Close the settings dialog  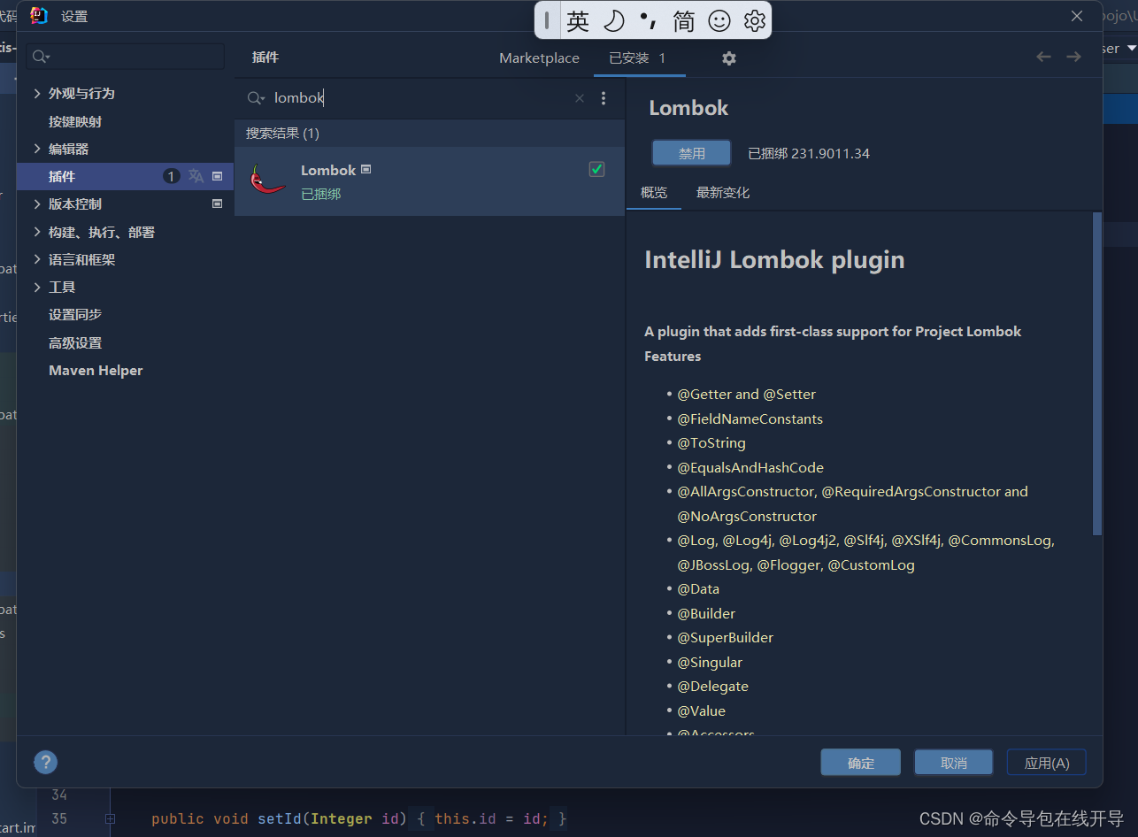[x=1077, y=16]
